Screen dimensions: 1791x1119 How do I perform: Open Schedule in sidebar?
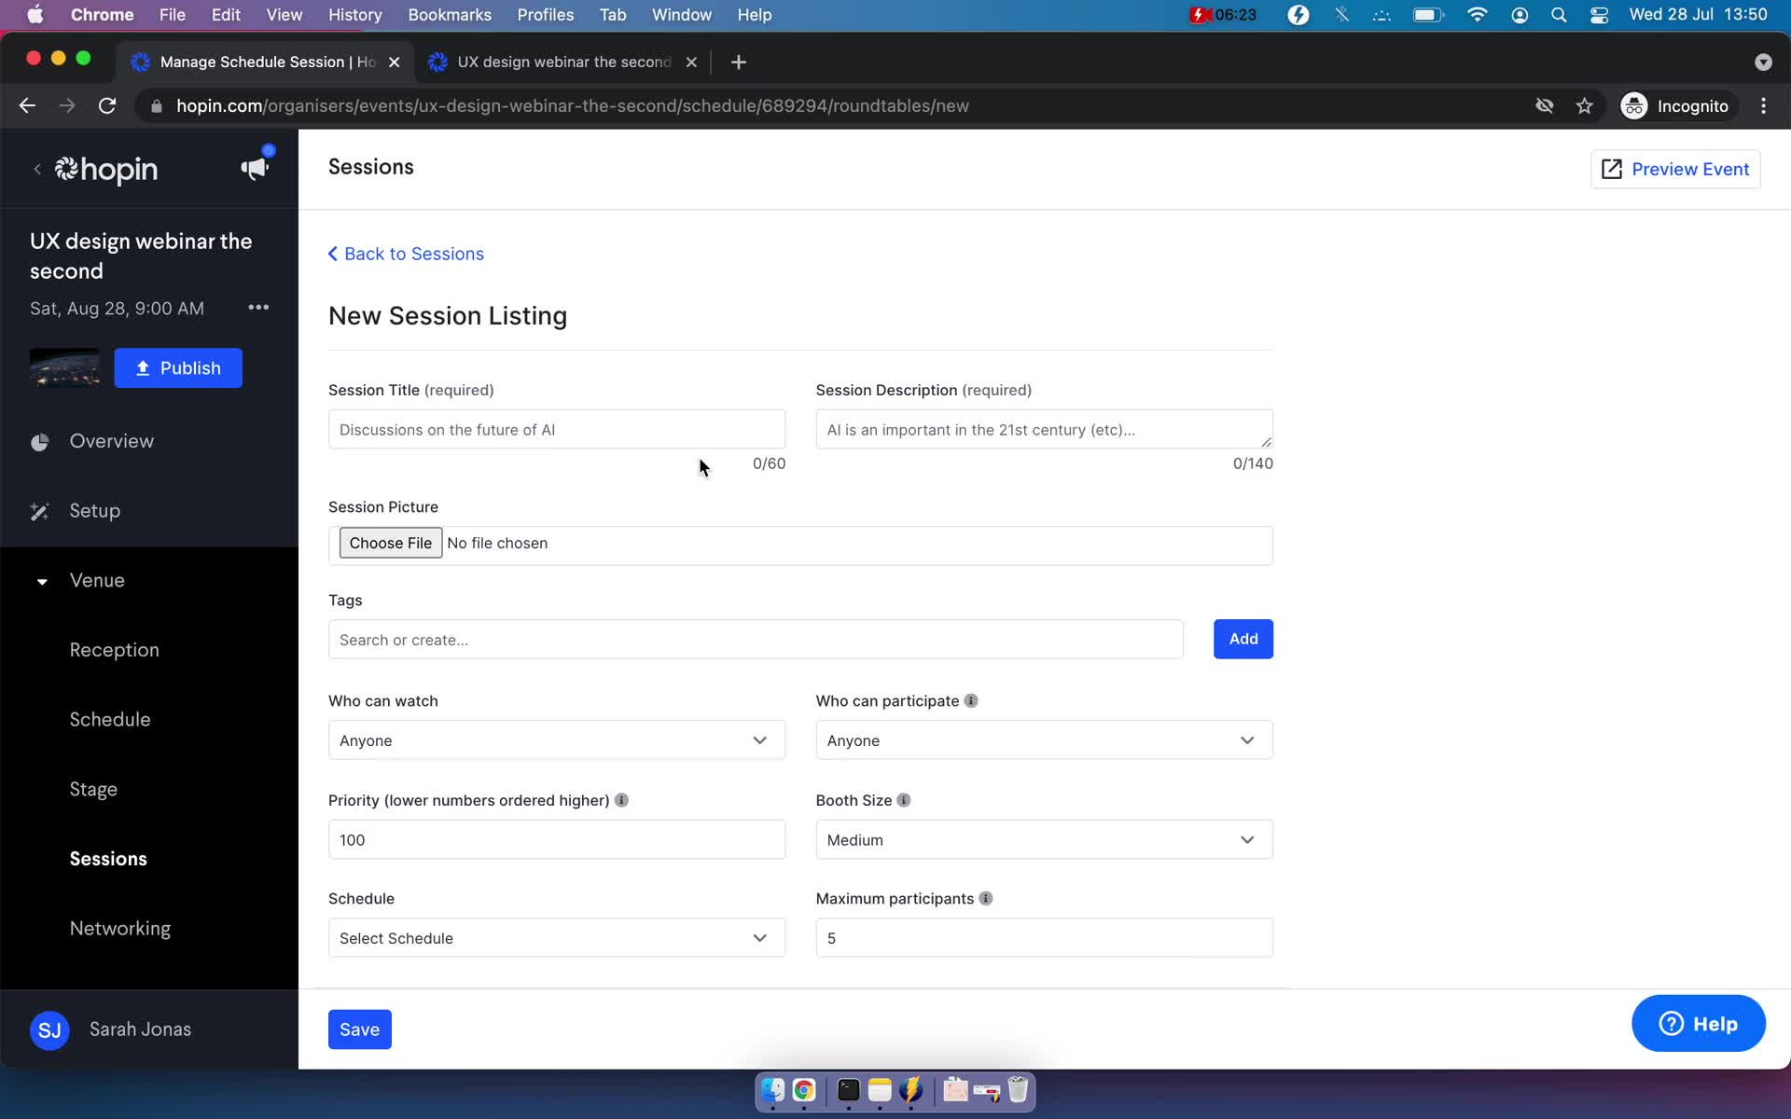click(110, 720)
